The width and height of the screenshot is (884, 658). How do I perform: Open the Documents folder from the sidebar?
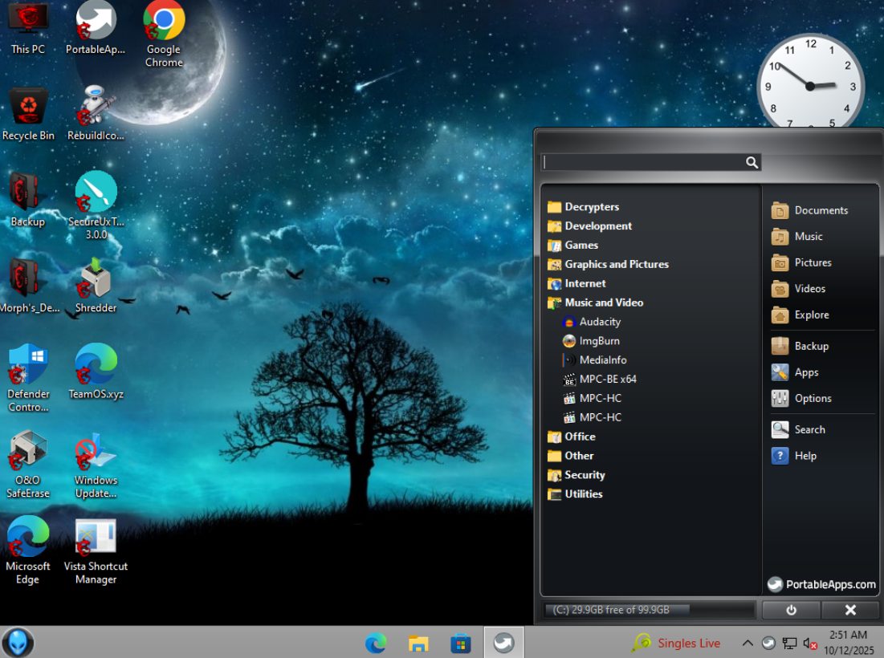(x=820, y=210)
